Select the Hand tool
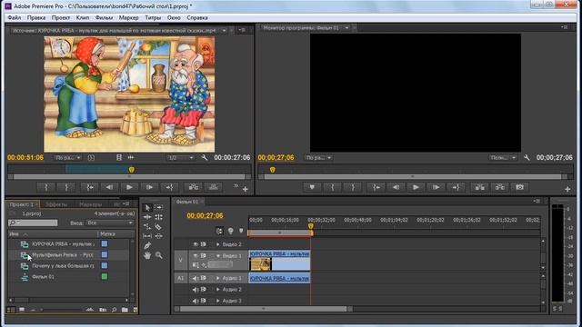This screenshot has height=327, width=582. (147, 255)
